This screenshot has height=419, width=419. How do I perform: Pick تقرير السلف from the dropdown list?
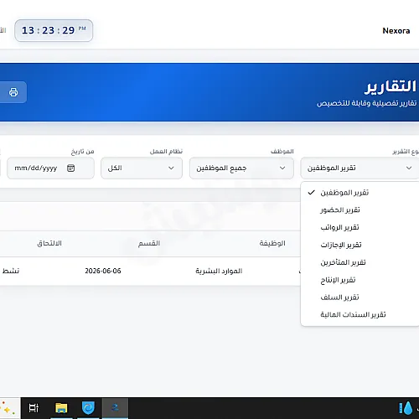tap(360, 297)
